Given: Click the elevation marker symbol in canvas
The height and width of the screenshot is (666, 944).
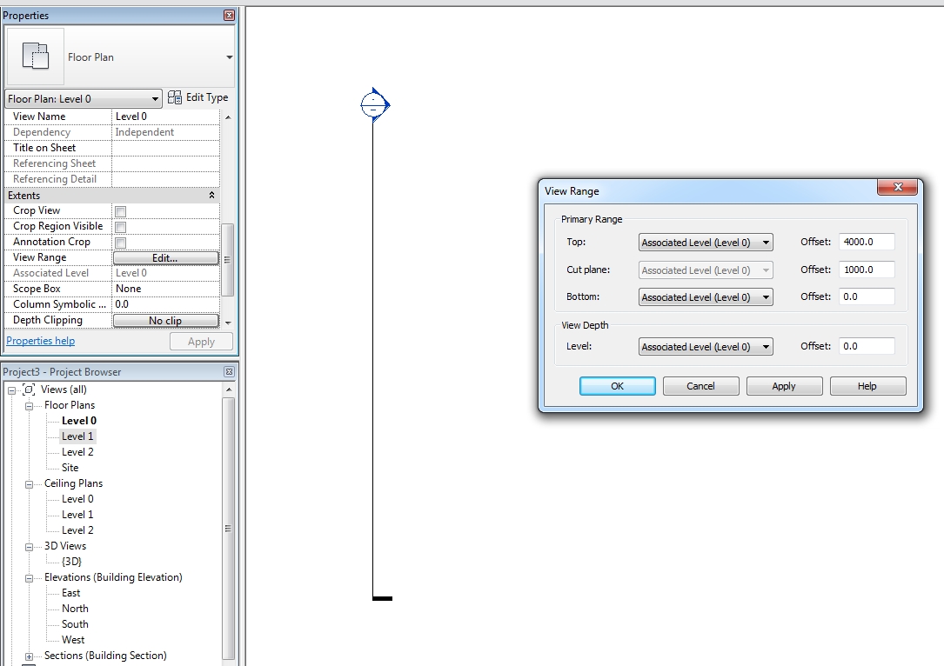Looking at the screenshot, I should pyautogui.click(x=374, y=104).
